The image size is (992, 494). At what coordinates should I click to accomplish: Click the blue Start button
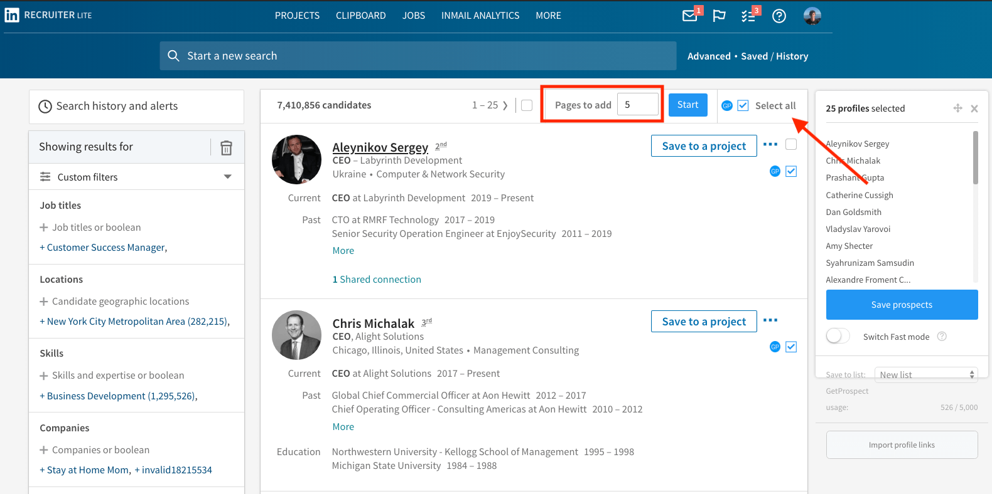point(687,105)
